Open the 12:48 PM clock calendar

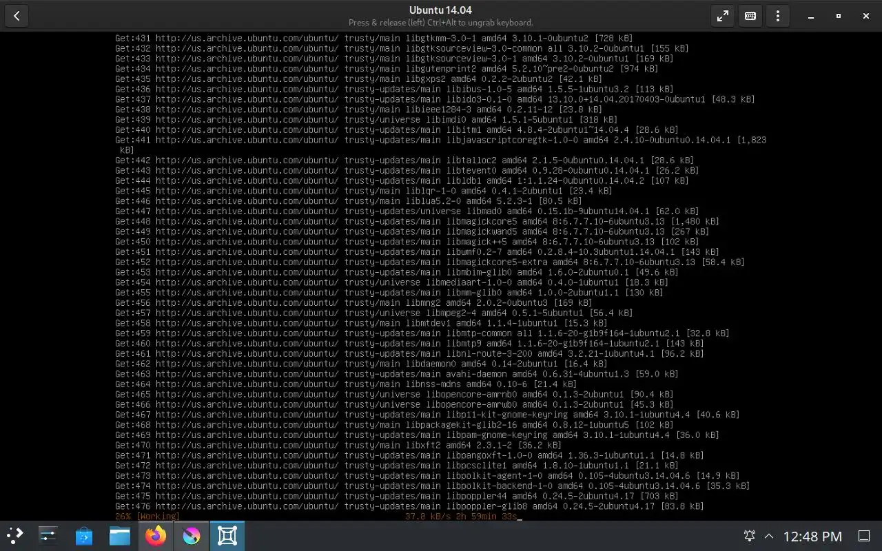point(813,536)
